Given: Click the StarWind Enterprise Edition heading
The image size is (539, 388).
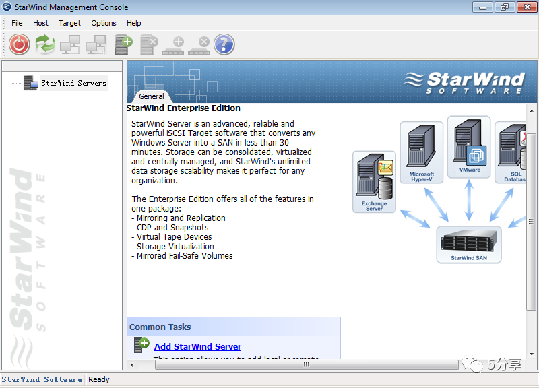Looking at the screenshot, I should tap(183, 108).
